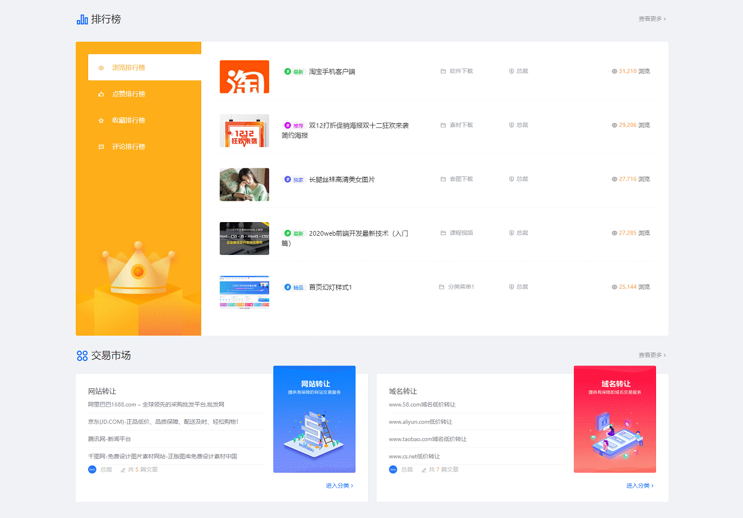Click the 精品 badge beside 首页幻灯样式1
The image size is (743, 518).
pyautogui.click(x=294, y=287)
